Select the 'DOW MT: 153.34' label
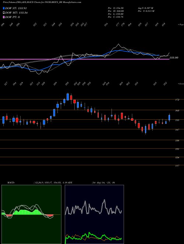This screenshot has width=184, height=244. 16,13
